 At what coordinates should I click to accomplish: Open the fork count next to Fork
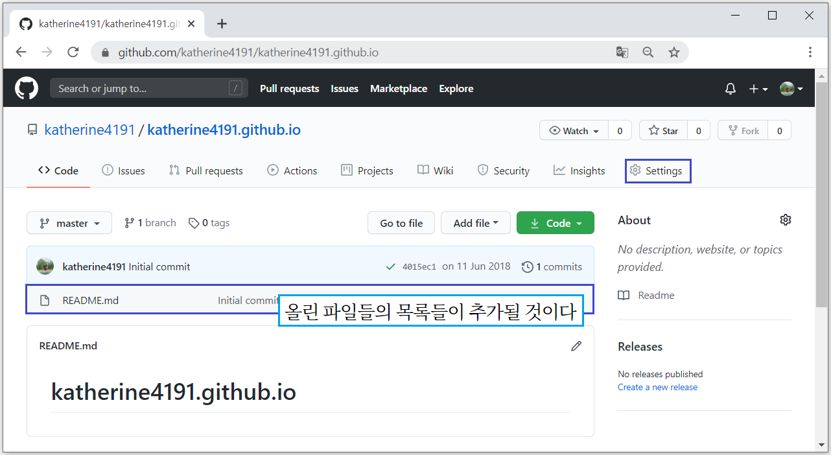[x=780, y=130]
